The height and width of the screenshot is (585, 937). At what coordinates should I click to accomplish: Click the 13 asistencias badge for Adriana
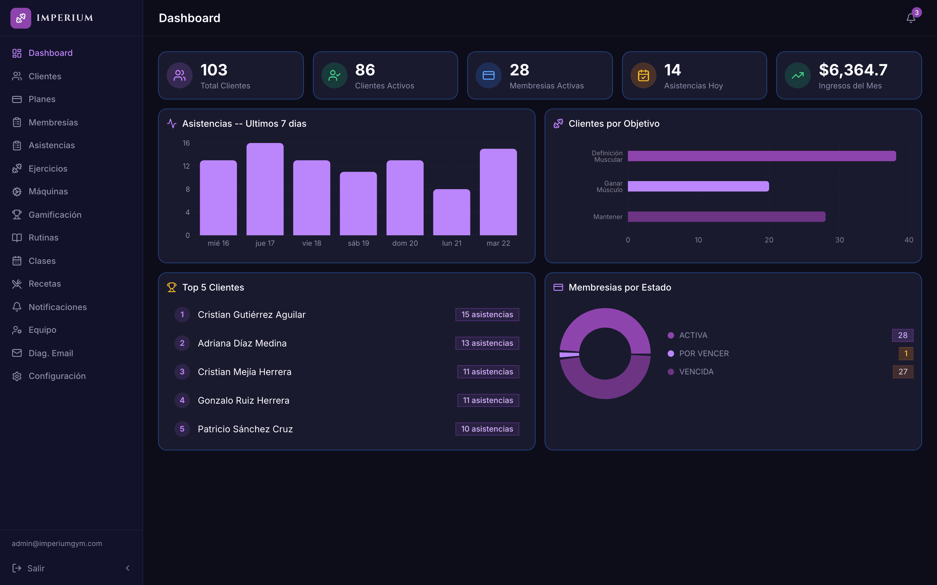click(487, 343)
